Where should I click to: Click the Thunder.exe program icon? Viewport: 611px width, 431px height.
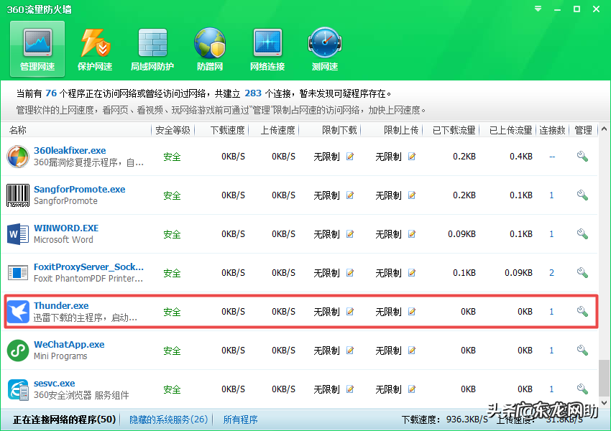click(17, 311)
